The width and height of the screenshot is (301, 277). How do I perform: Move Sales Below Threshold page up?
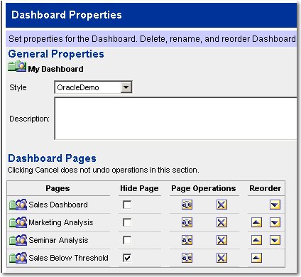256,258
